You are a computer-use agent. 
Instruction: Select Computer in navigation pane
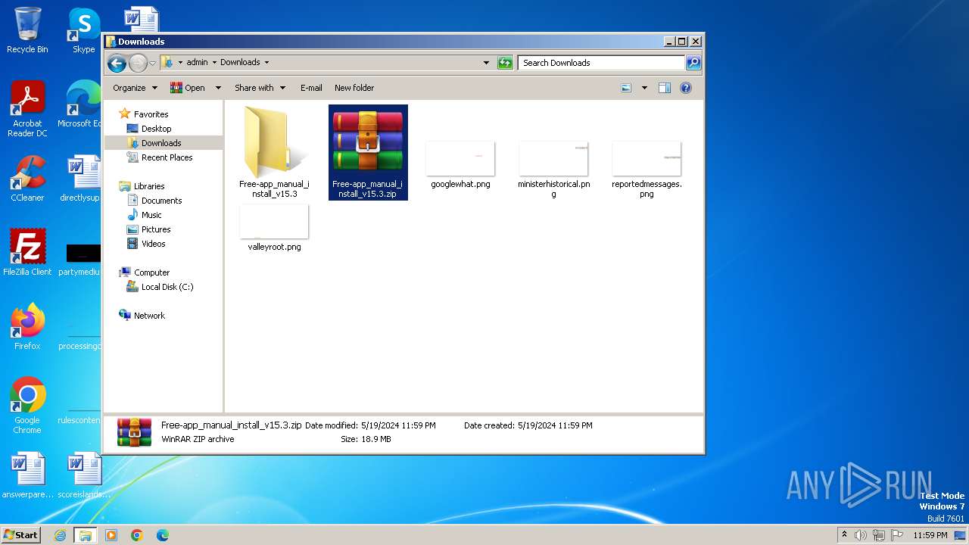point(151,272)
